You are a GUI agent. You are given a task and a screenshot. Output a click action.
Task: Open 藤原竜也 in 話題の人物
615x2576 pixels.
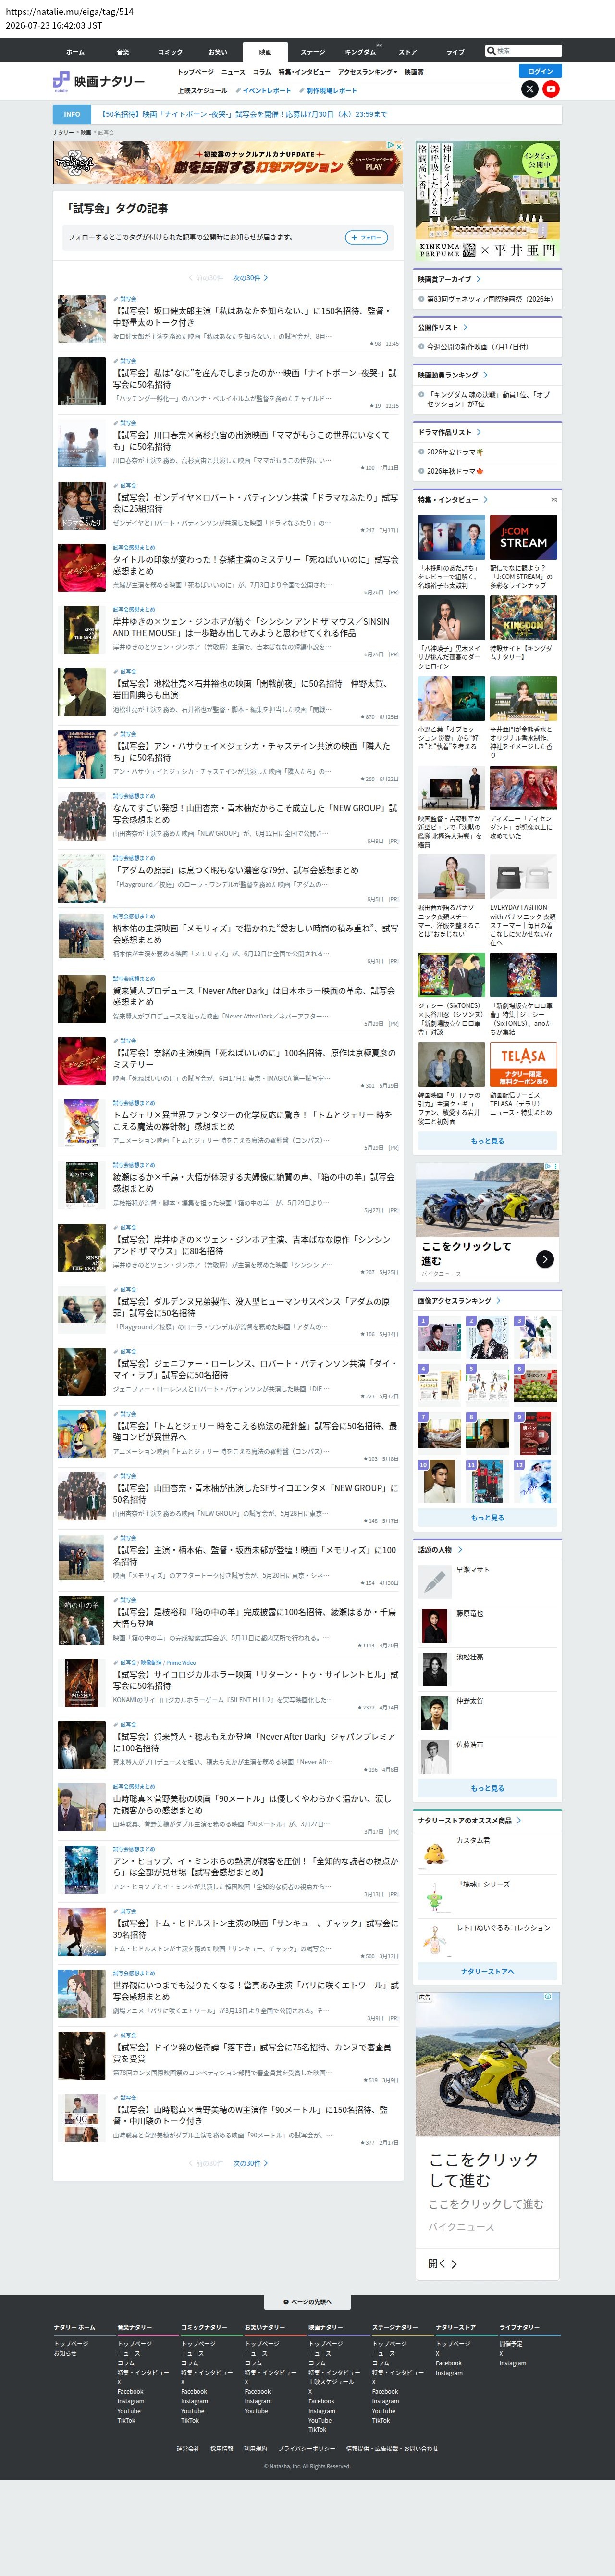pos(469,1613)
